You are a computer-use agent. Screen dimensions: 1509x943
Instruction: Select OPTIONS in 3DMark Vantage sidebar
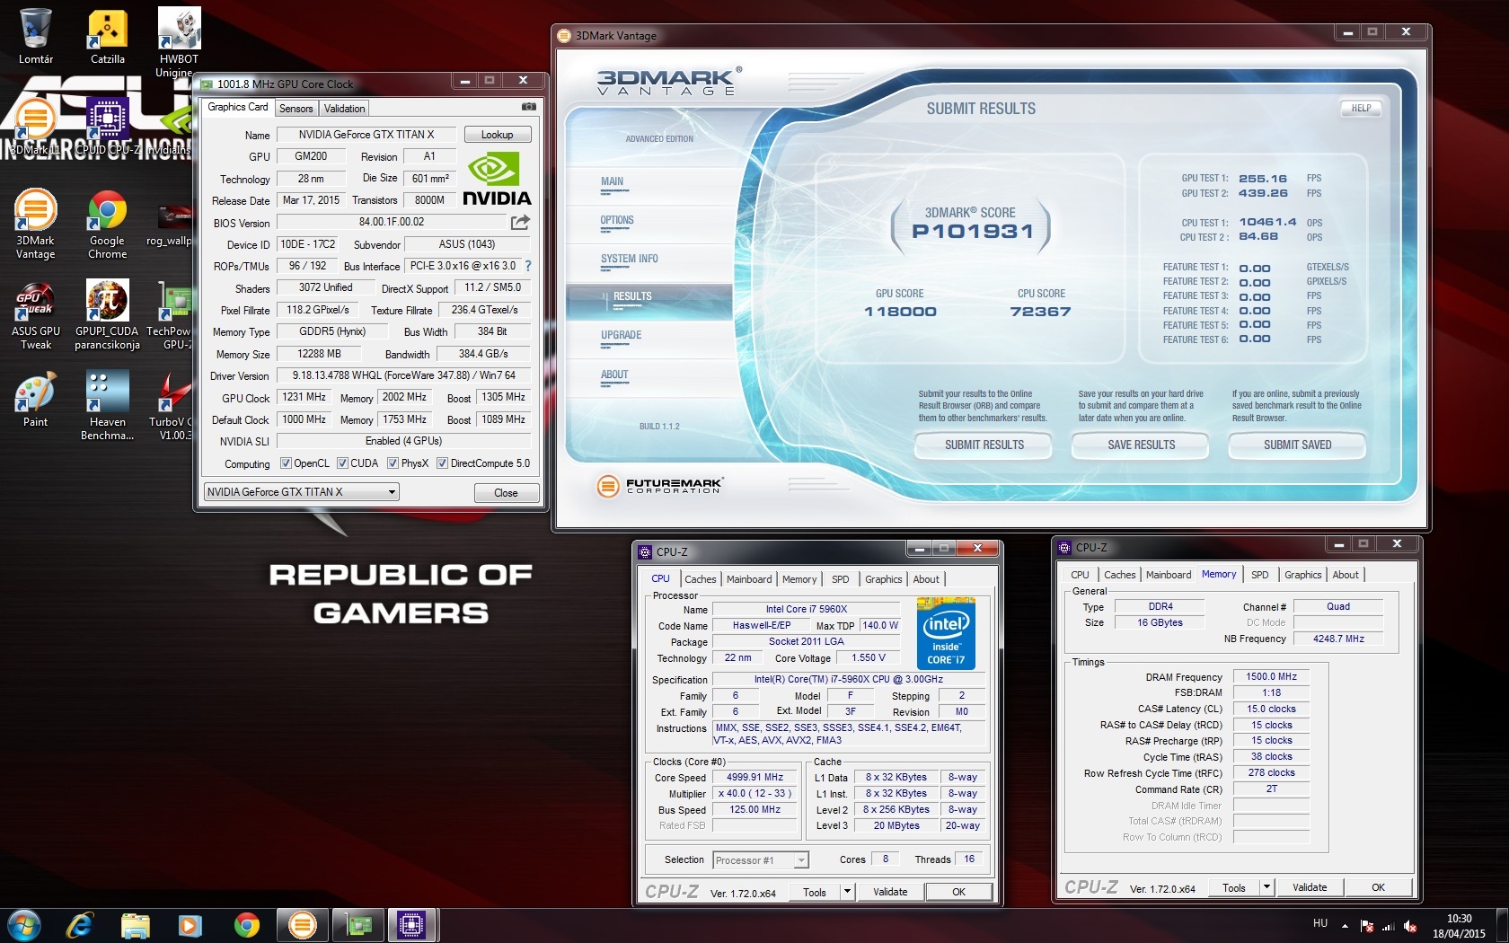point(617,220)
